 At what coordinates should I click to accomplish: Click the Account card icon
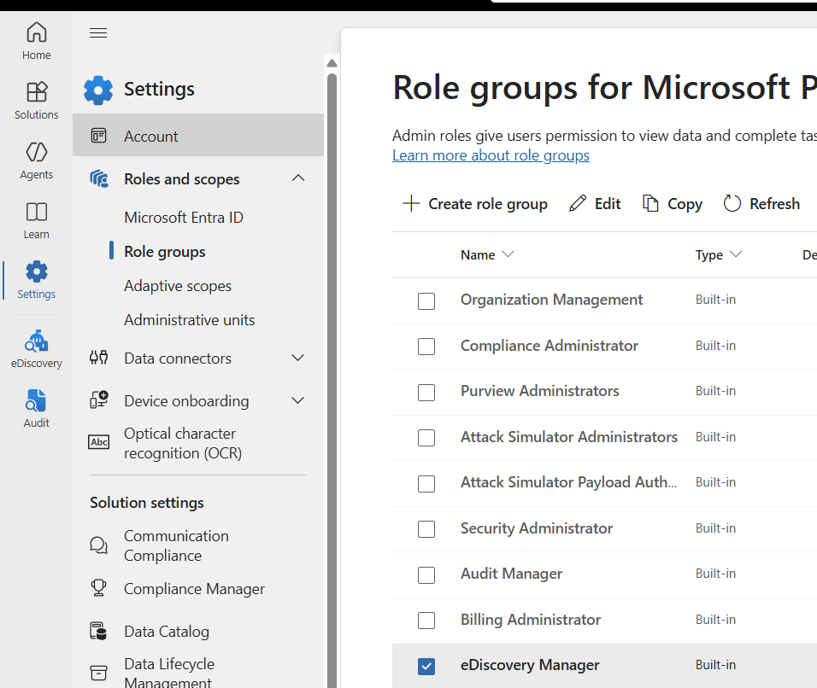pyautogui.click(x=98, y=136)
